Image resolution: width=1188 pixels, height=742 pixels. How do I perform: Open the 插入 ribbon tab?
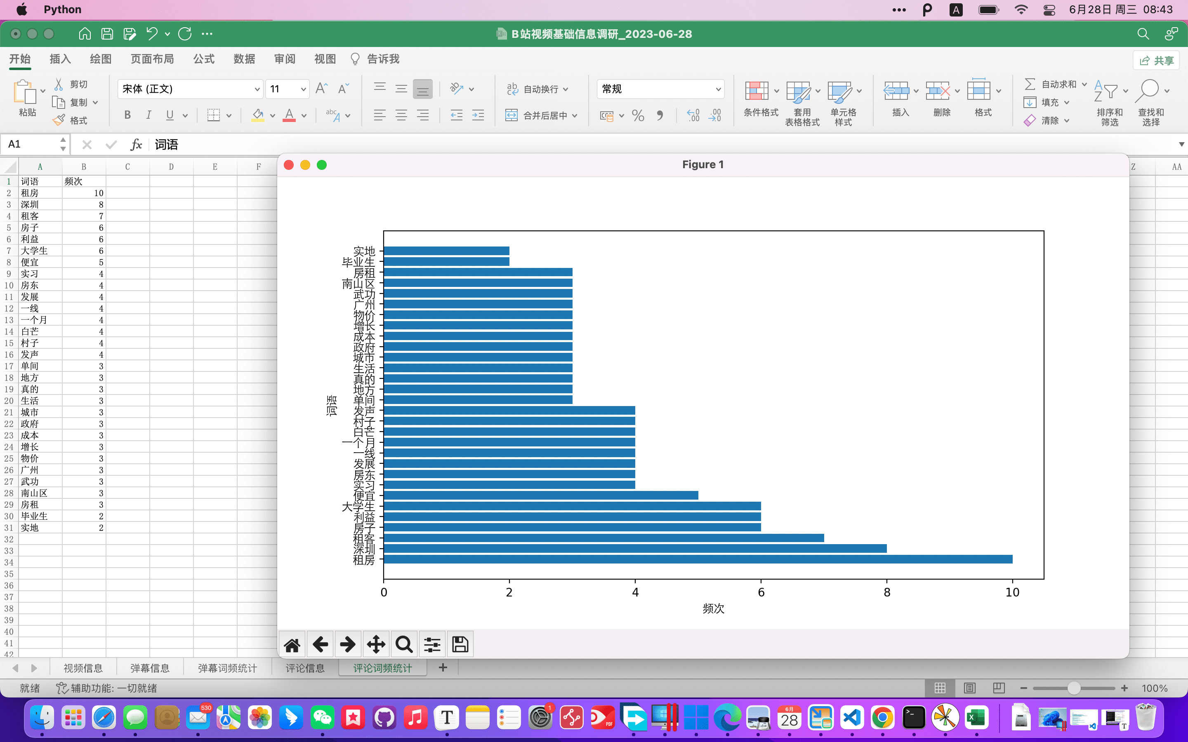[60, 59]
